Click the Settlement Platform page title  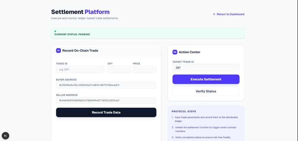point(80,12)
